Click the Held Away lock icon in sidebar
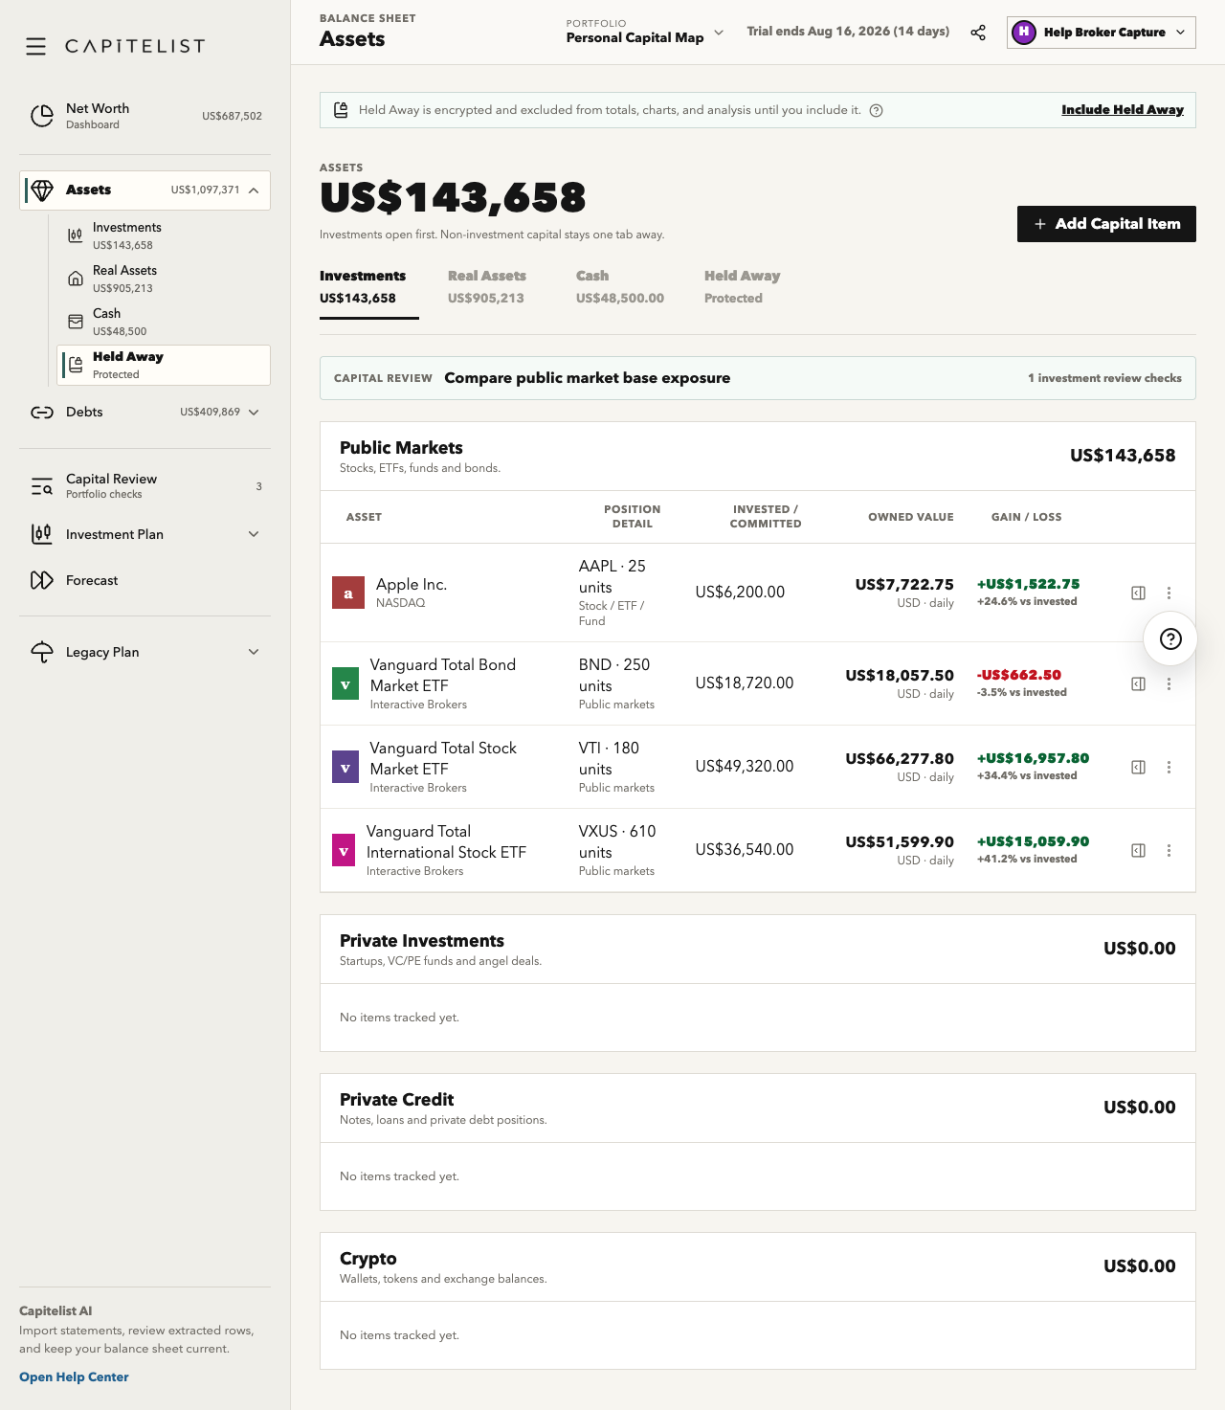The image size is (1225, 1410). click(76, 365)
